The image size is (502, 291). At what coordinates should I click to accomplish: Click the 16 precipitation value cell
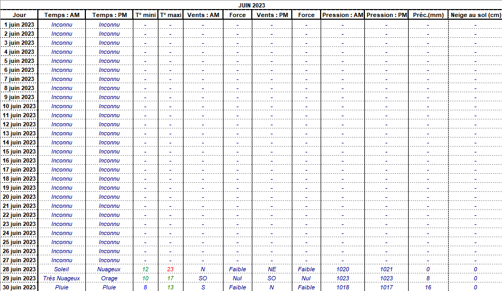coord(428,287)
